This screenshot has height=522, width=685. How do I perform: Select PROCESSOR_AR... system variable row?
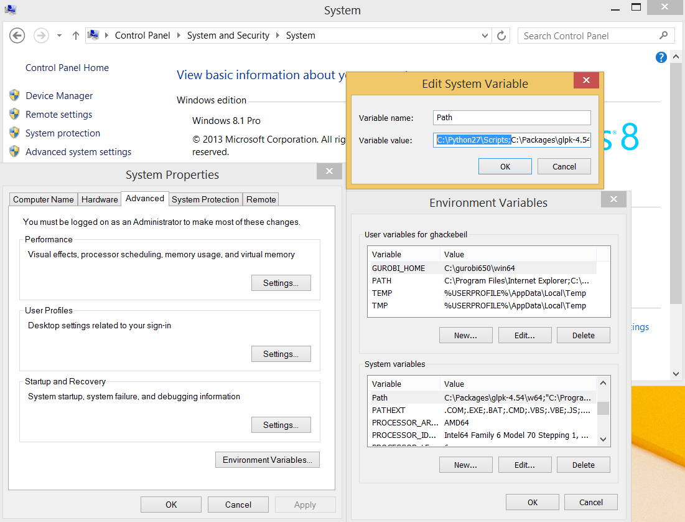click(482, 423)
